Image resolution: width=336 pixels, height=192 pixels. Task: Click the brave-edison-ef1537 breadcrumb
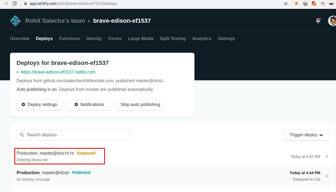coord(122,21)
